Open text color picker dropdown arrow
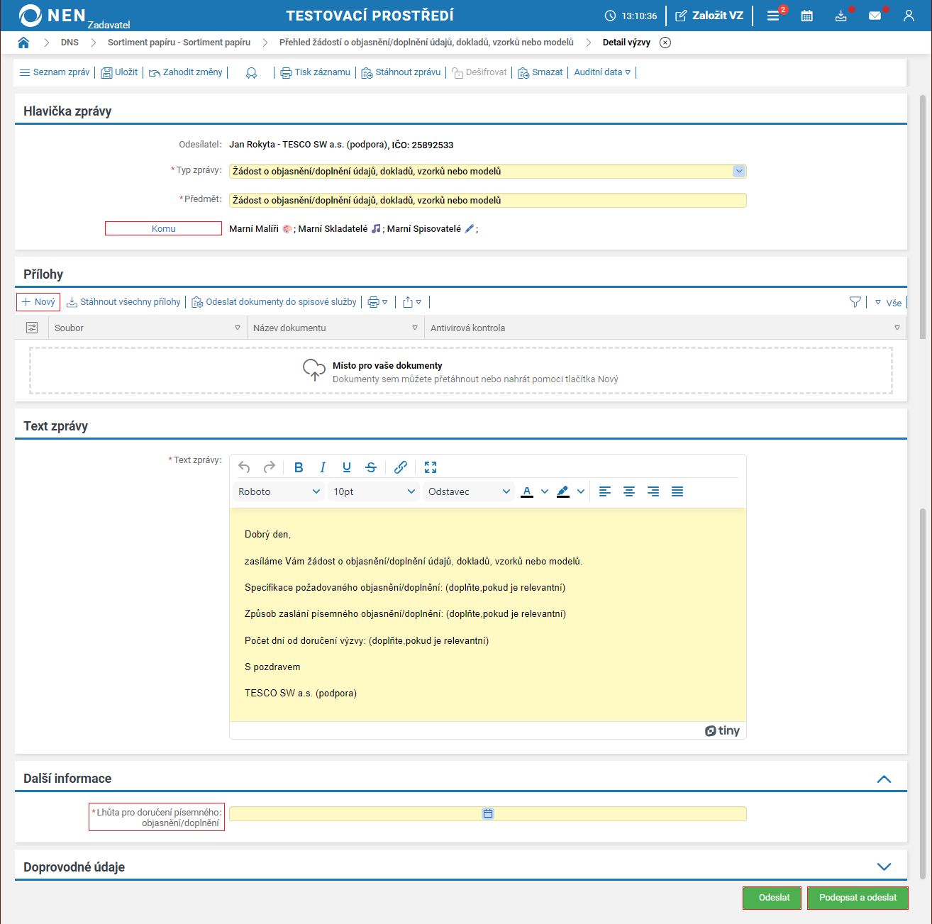This screenshot has width=932, height=924. (545, 491)
